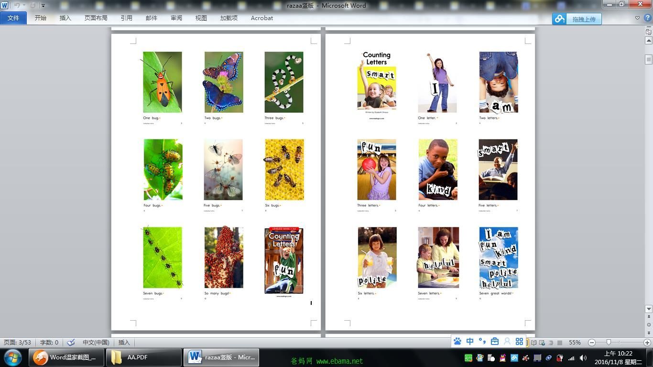The height and width of the screenshot is (367, 653).
Task: Switch to Full Screen Reading view
Action: point(534,343)
